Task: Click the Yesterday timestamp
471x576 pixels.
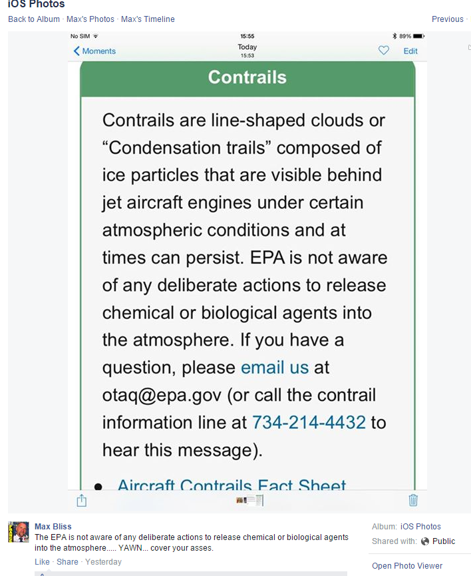Action: [103, 562]
